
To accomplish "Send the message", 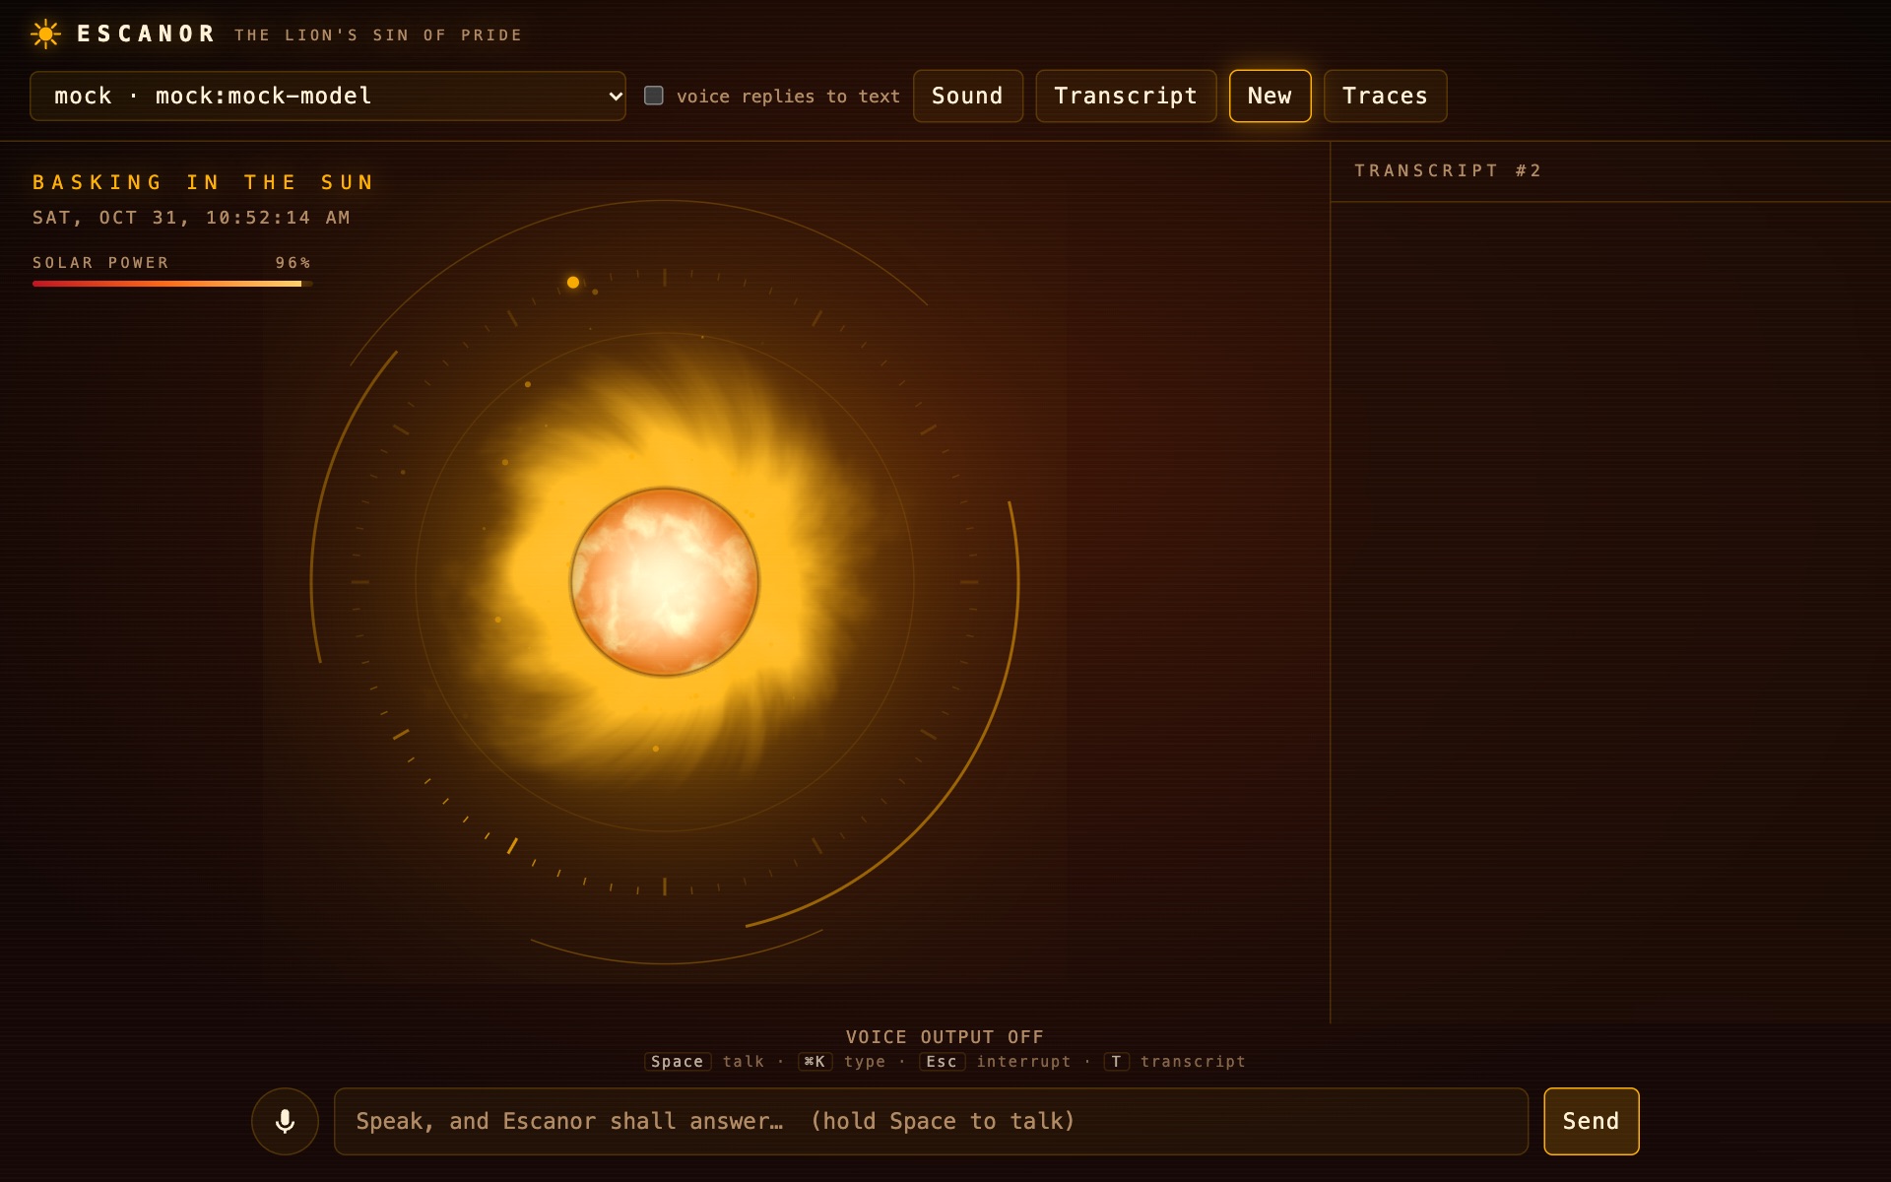I will pos(1591,1121).
